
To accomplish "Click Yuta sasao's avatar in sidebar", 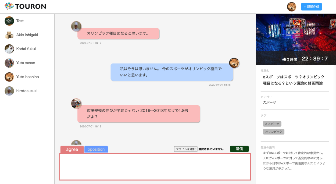I will coord(9,63).
